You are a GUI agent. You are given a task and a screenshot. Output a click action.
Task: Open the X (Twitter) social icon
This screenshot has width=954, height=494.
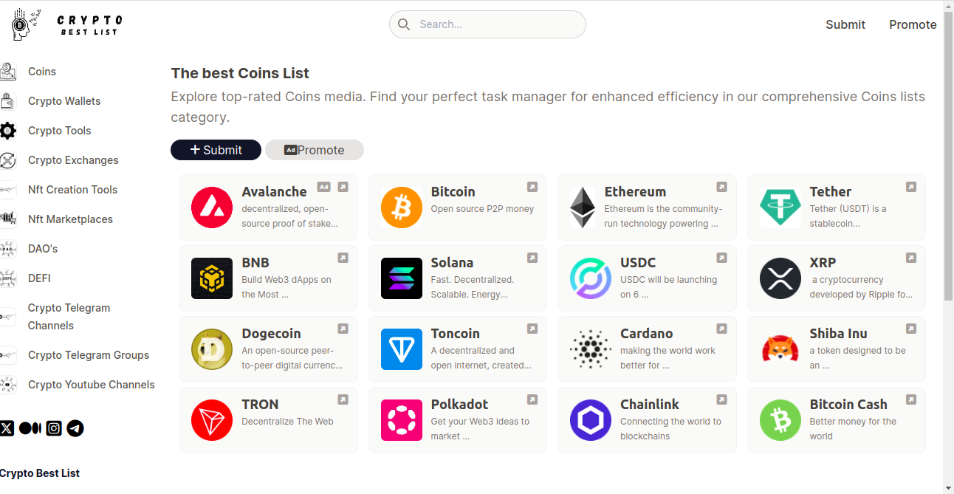(7, 428)
